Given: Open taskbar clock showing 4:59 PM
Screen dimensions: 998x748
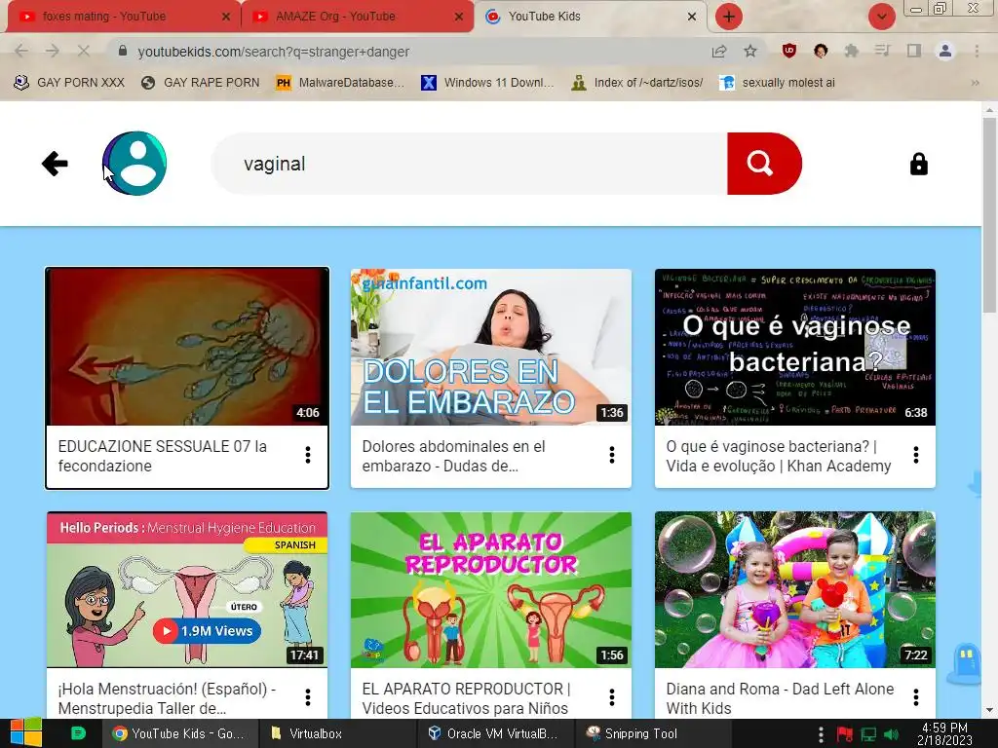Looking at the screenshot, I should [x=944, y=734].
